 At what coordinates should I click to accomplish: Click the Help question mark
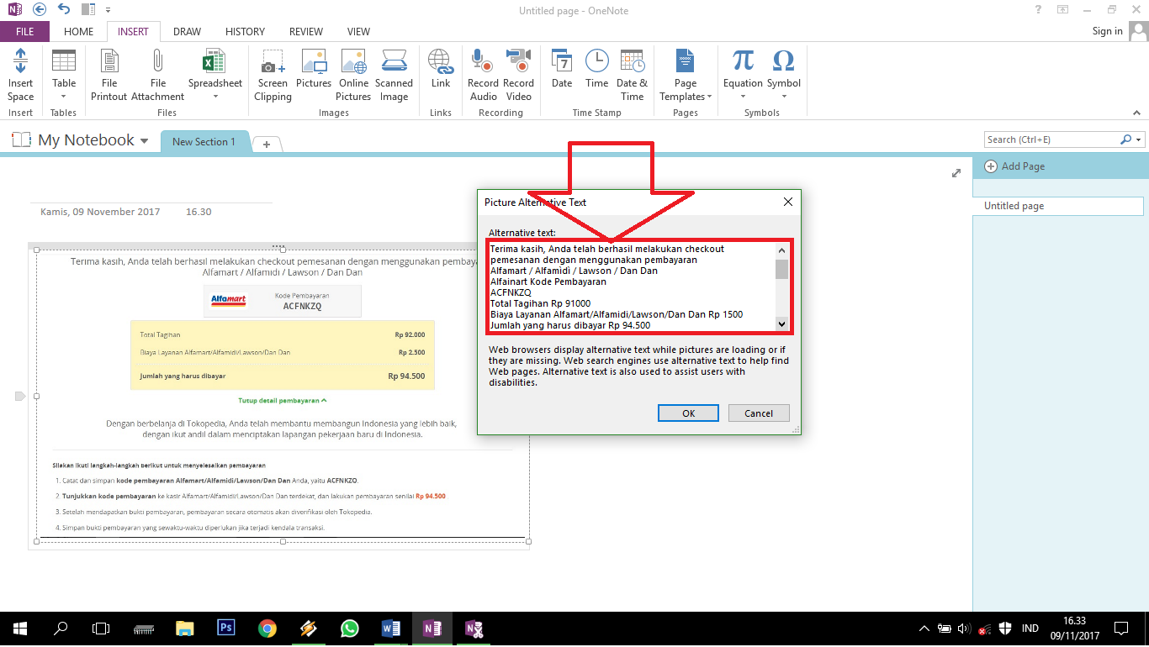1038,9
